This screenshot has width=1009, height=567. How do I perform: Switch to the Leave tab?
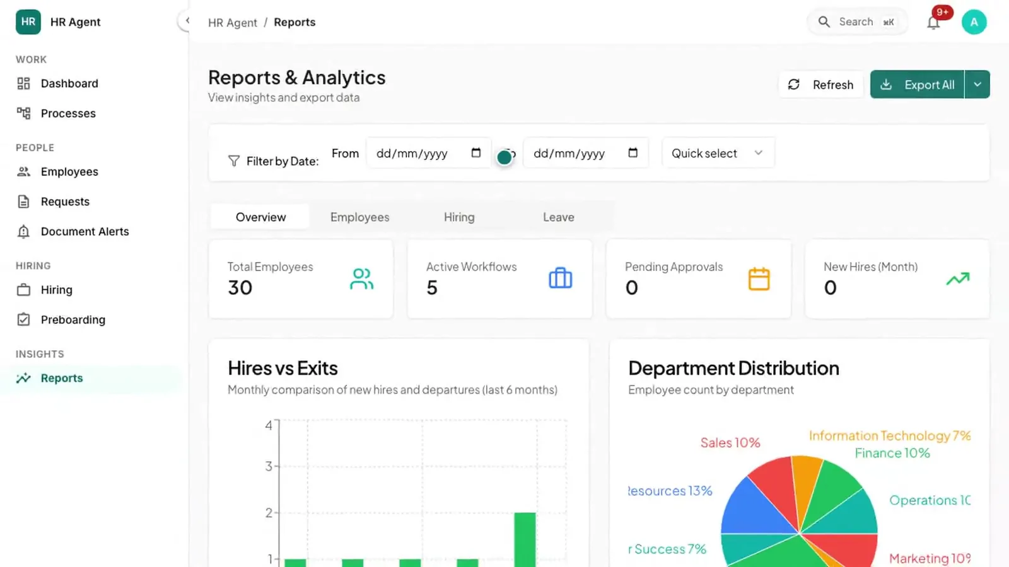tap(559, 217)
